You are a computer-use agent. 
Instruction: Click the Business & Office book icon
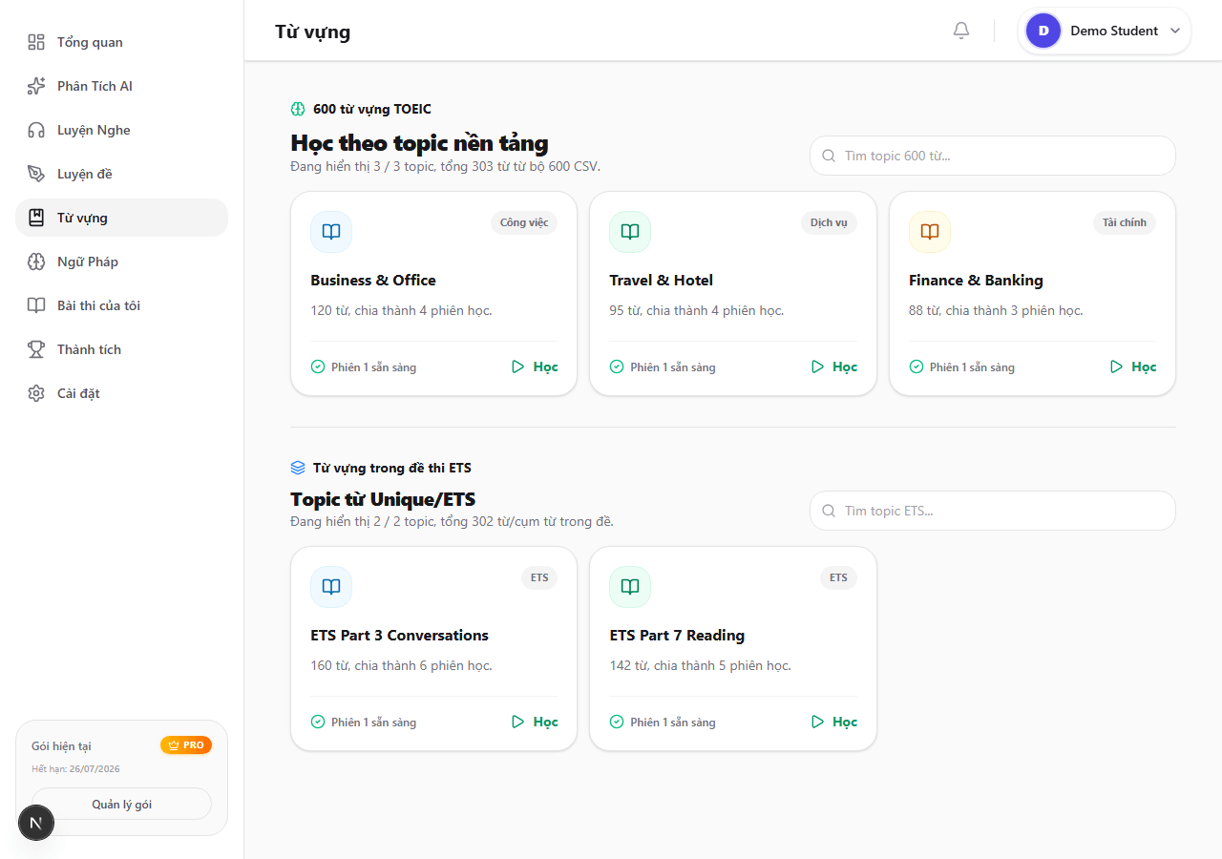331,232
